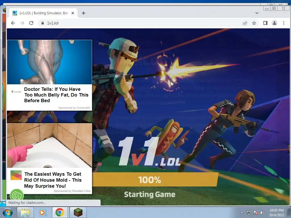Minimize the Chrome window

[267, 9]
